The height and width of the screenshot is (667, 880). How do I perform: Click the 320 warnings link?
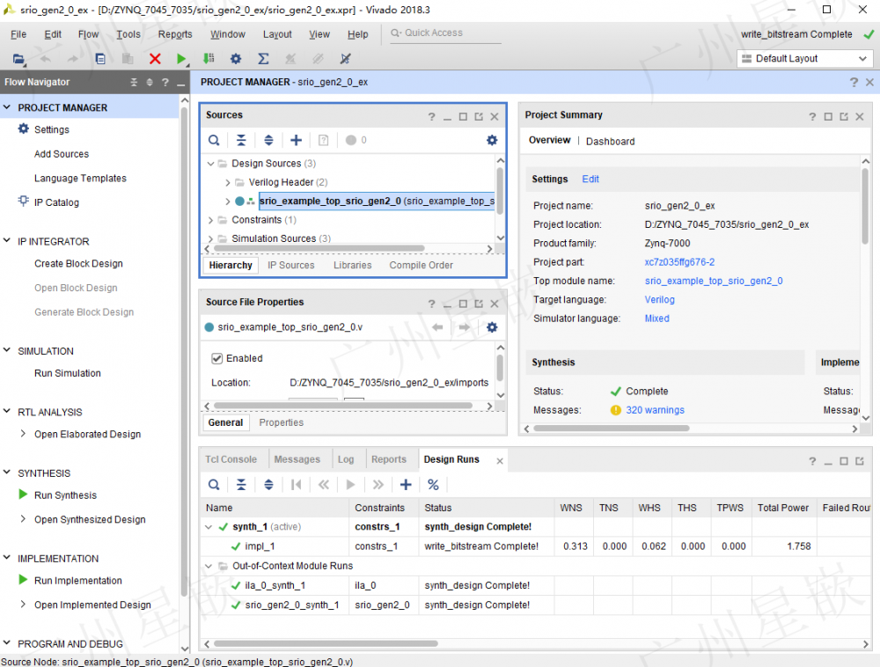(x=655, y=410)
